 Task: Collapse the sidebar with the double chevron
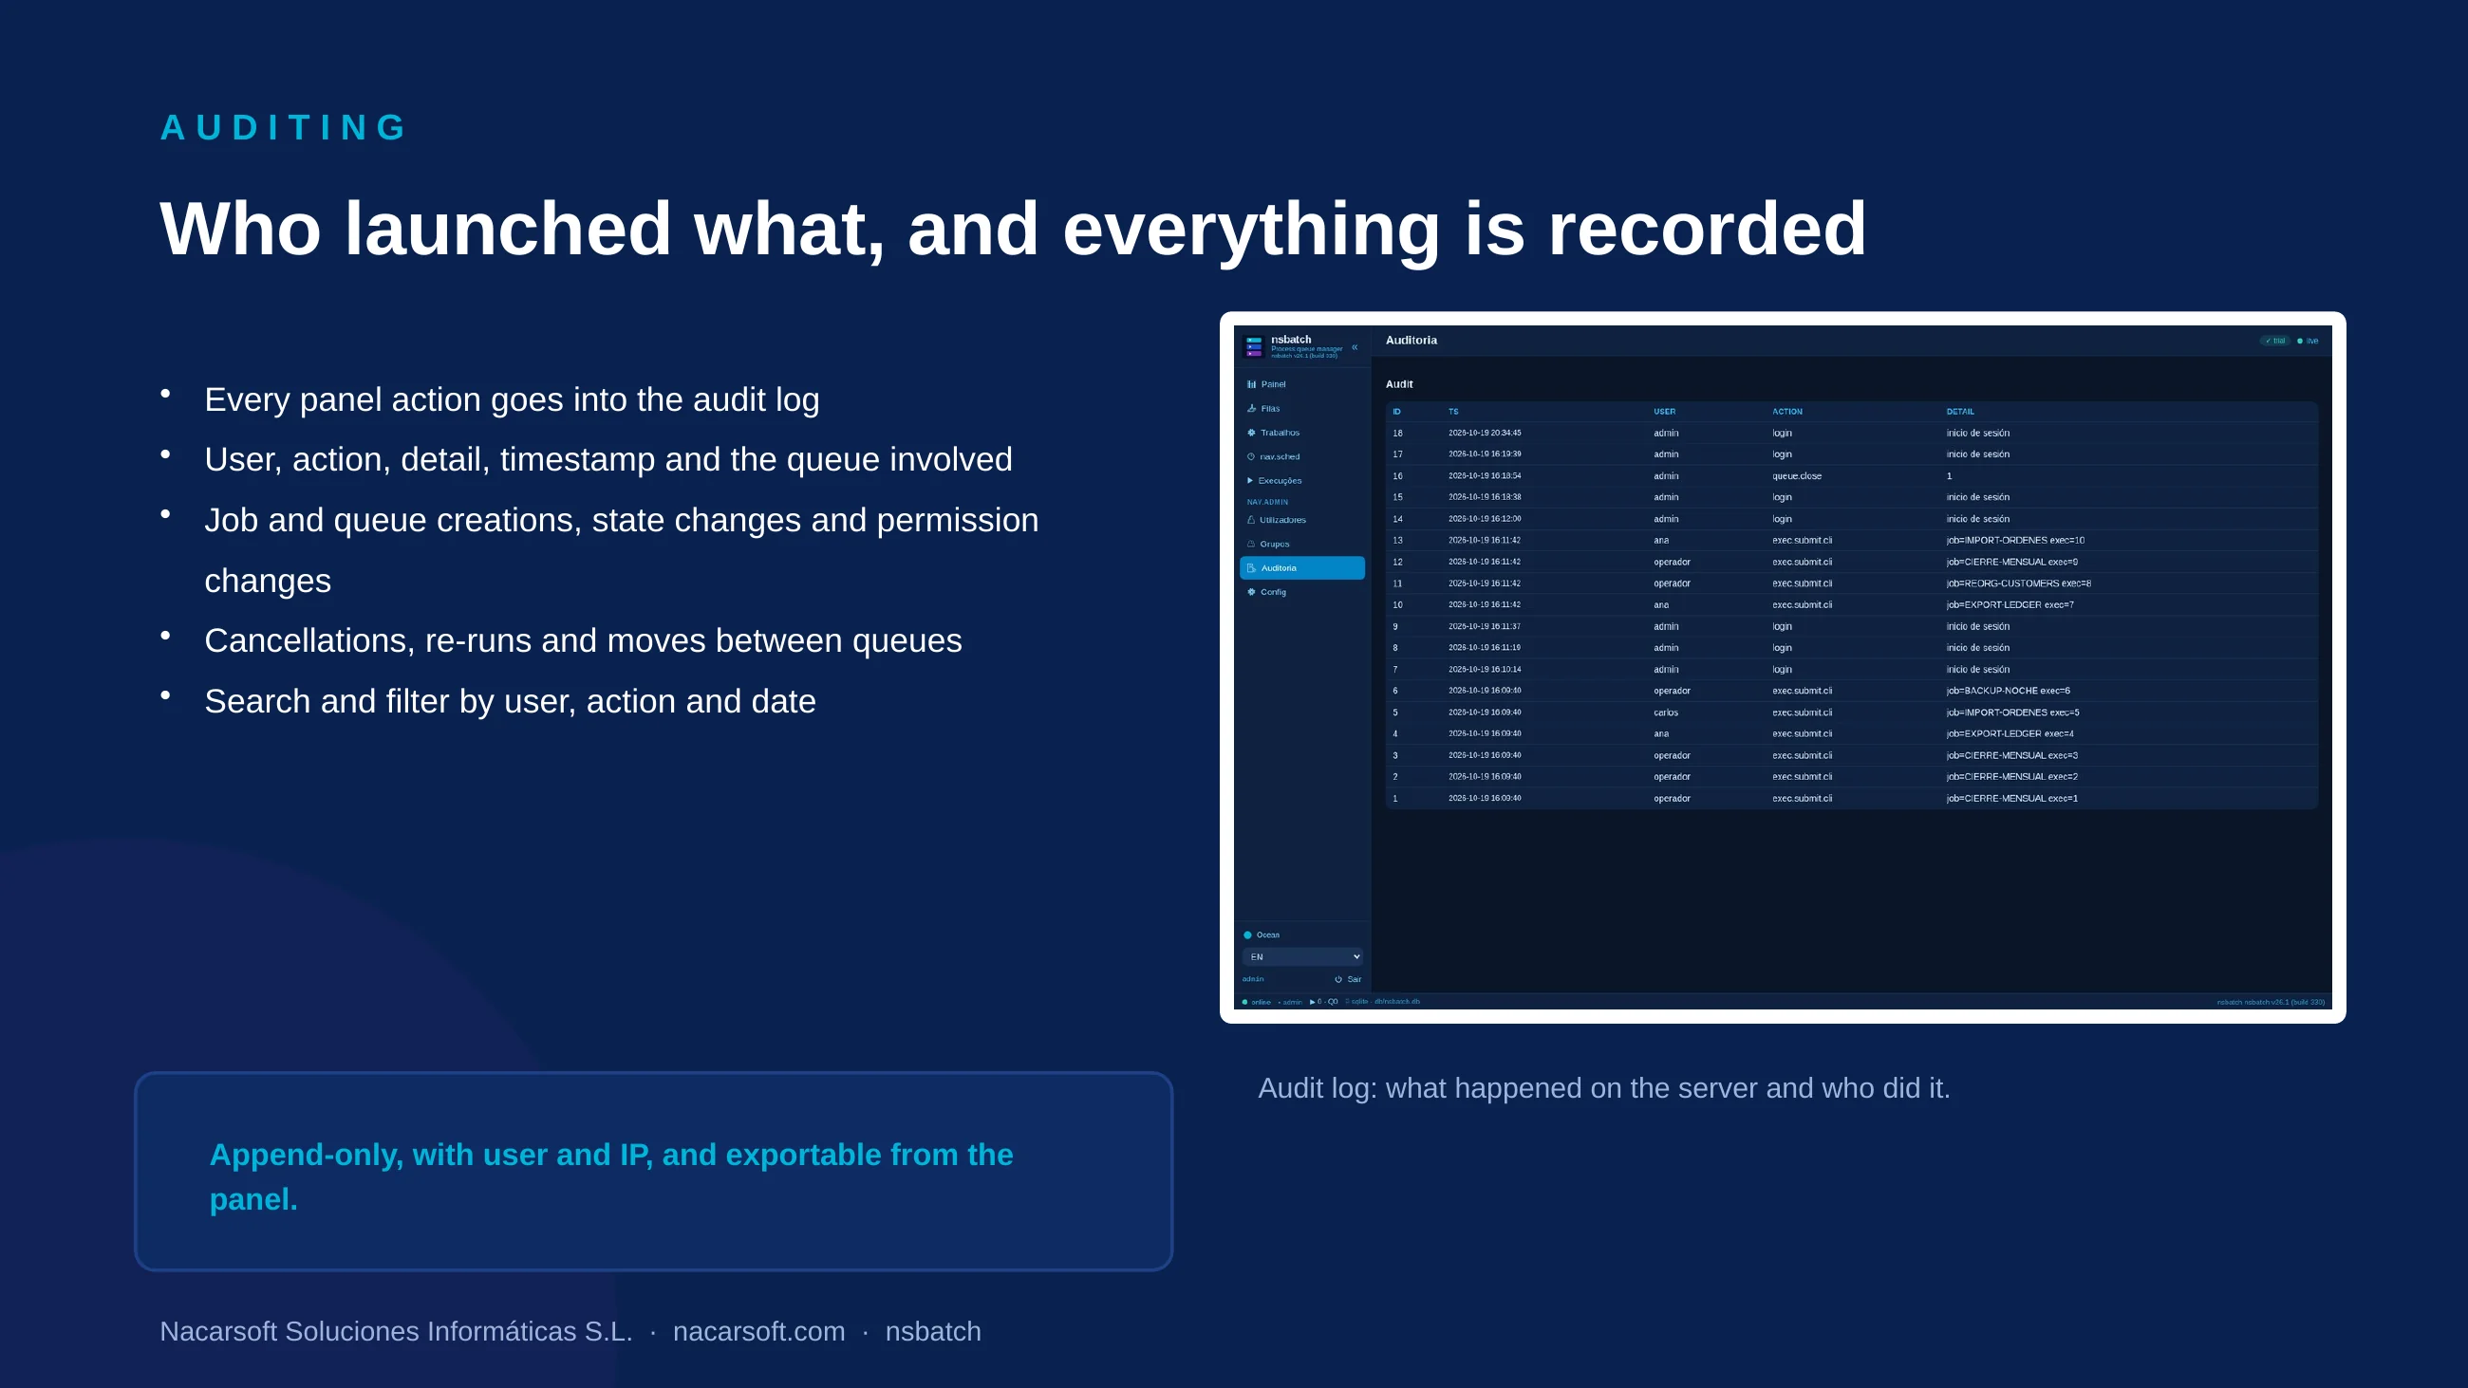(1355, 348)
